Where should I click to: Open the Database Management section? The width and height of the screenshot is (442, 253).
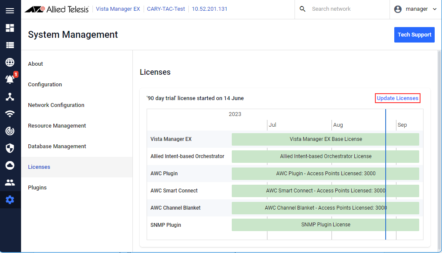pos(57,146)
